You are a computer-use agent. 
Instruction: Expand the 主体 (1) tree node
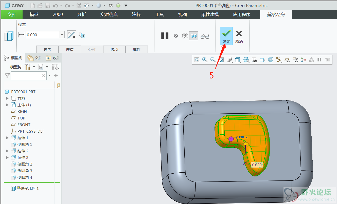(7, 105)
